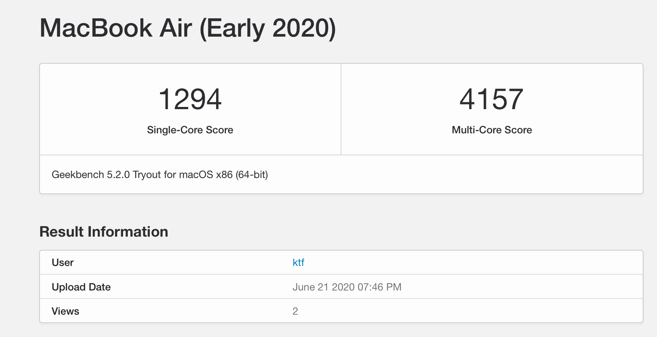
Task: Click the word MacBook in the page title
Action: [x=96, y=28]
